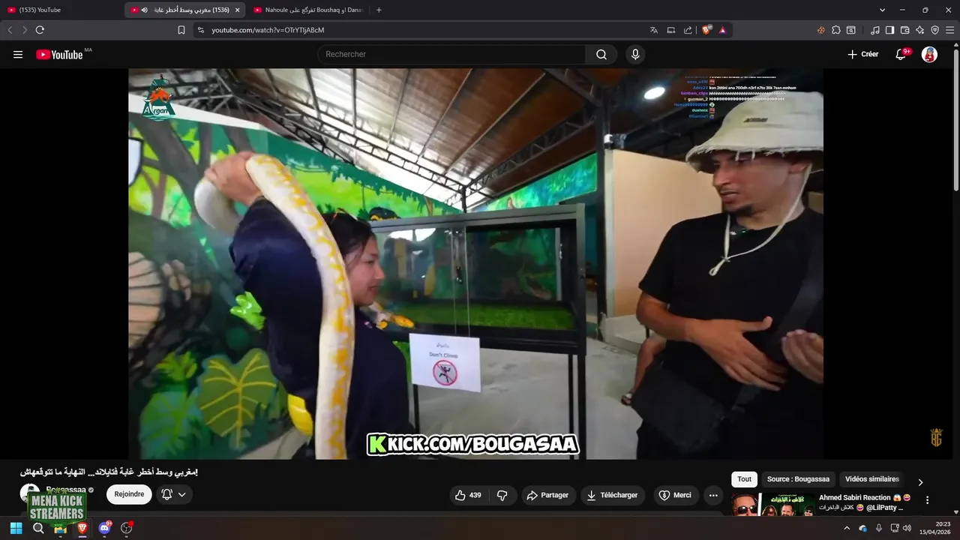The width and height of the screenshot is (960, 540).
Task: Share this page from address bar
Action: (x=688, y=30)
